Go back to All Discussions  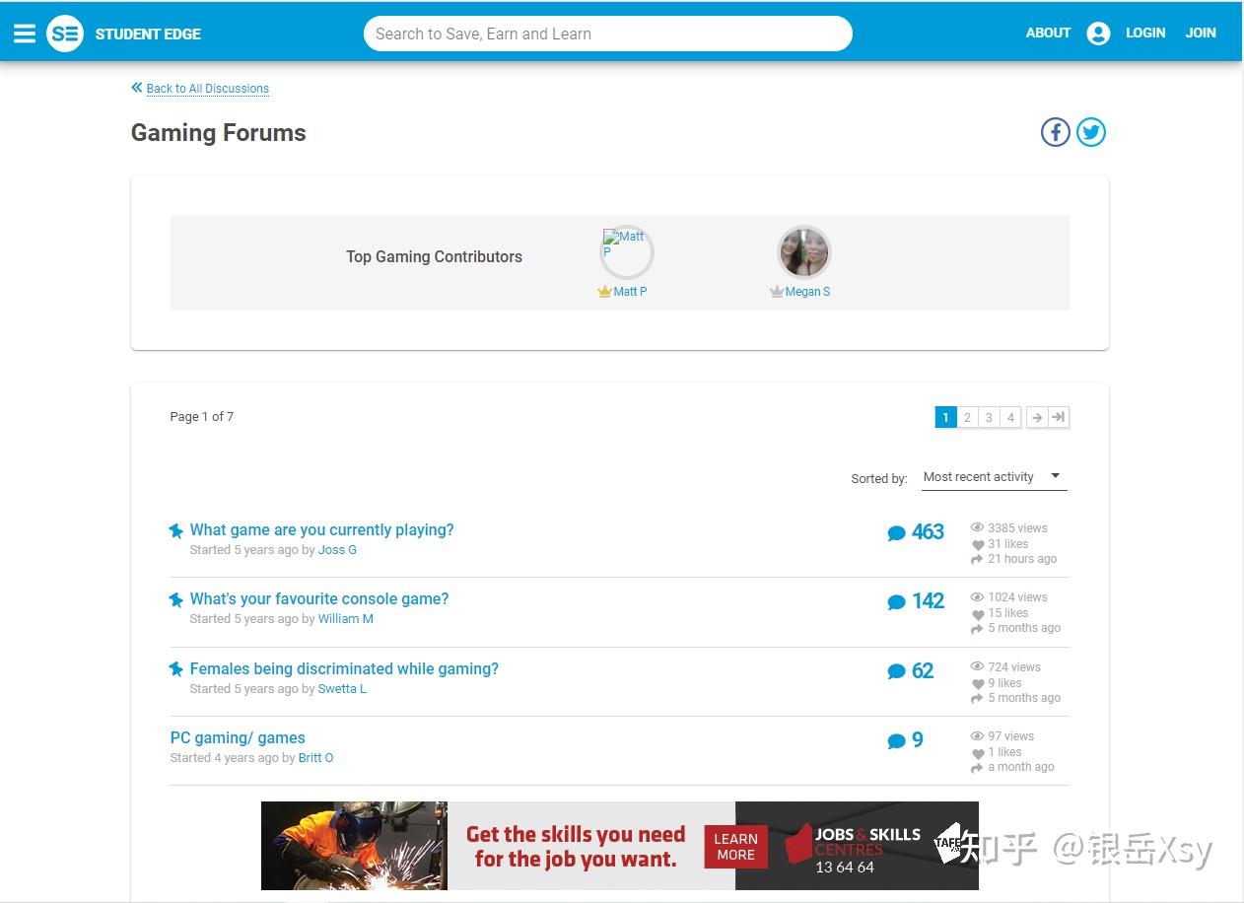(x=207, y=89)
